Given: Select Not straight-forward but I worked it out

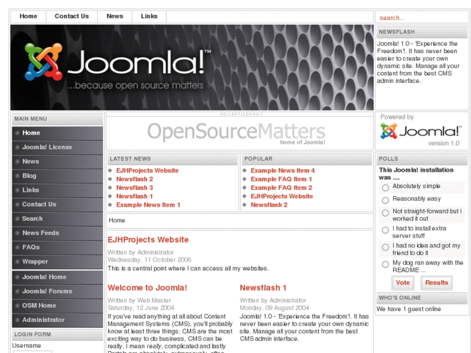Looking at the screenshot, I should point(385,213).
